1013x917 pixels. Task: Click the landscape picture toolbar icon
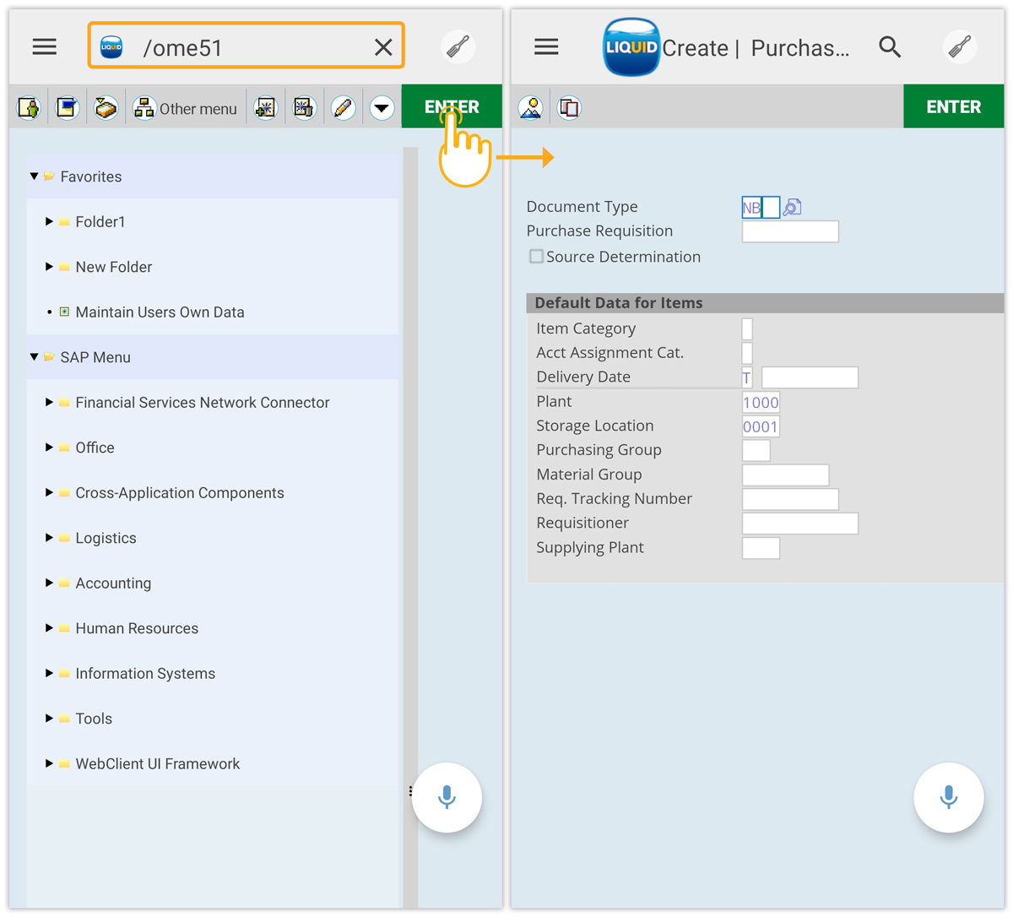531,107
